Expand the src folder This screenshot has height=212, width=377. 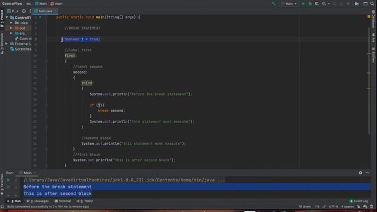tap(11, 34)
